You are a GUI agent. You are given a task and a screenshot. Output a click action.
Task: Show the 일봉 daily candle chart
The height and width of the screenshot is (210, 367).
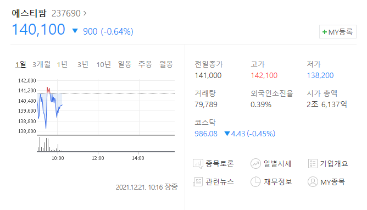coord(125,64)
